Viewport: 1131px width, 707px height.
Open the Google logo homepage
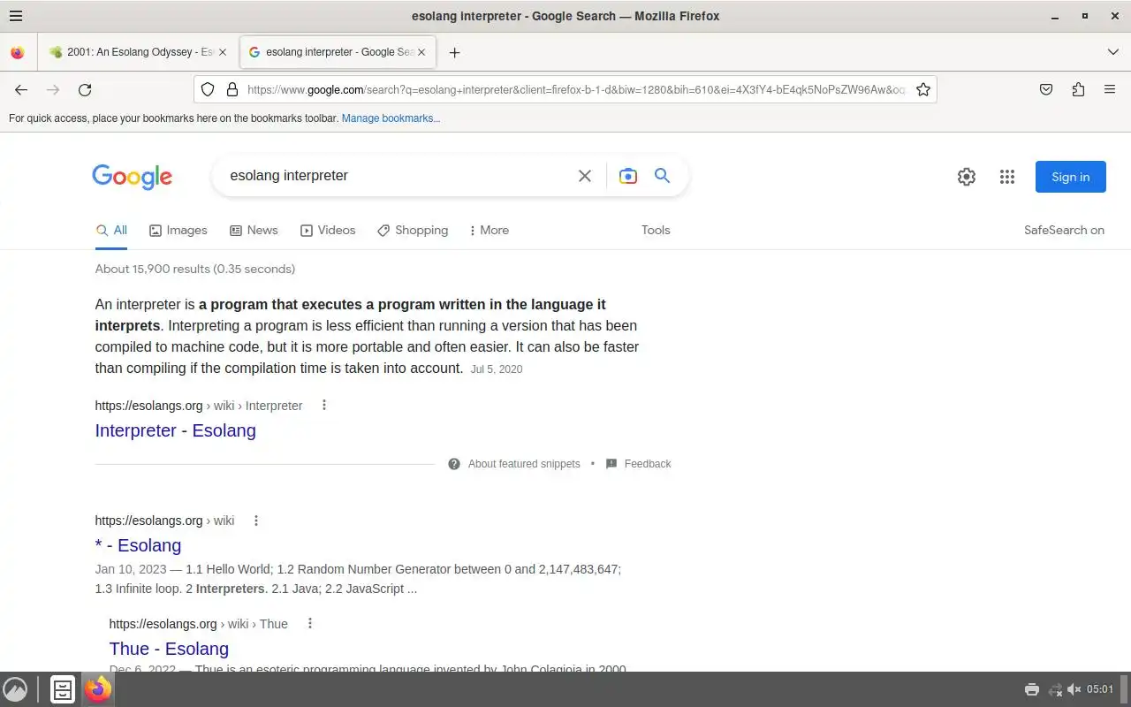(x=133, y=177)
